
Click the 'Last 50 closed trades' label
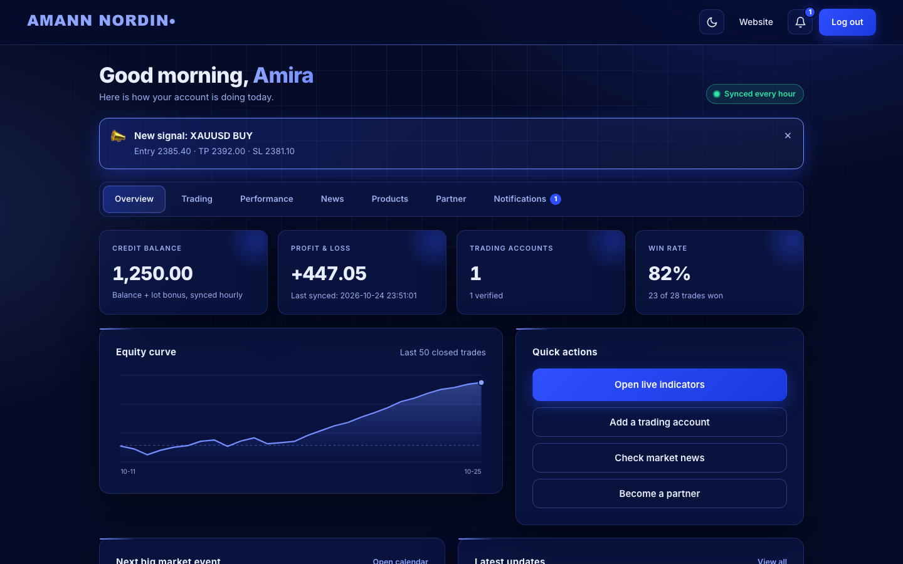coord(443,352)
